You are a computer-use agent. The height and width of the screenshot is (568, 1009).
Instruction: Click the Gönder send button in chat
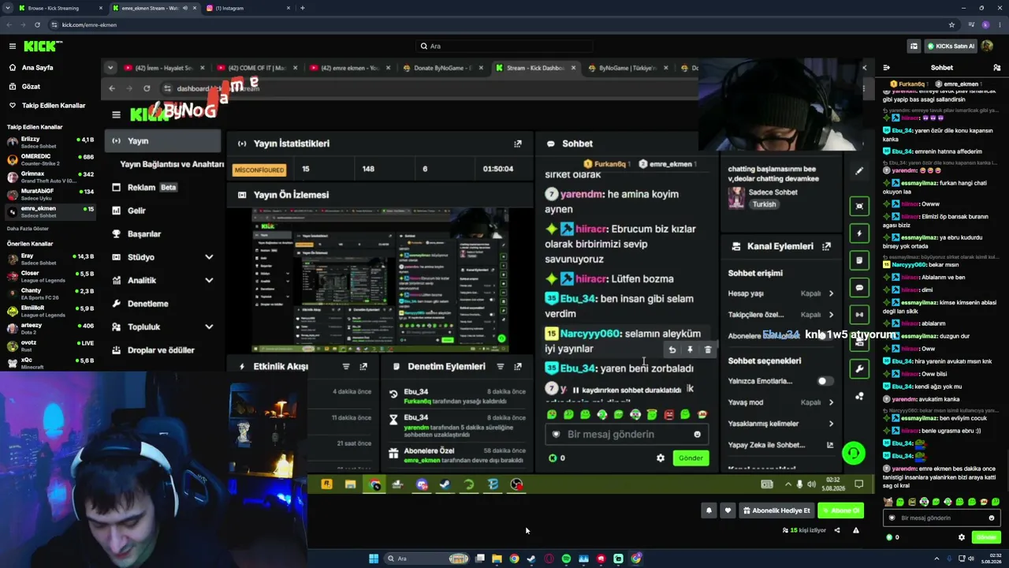[x=986, y=537]
